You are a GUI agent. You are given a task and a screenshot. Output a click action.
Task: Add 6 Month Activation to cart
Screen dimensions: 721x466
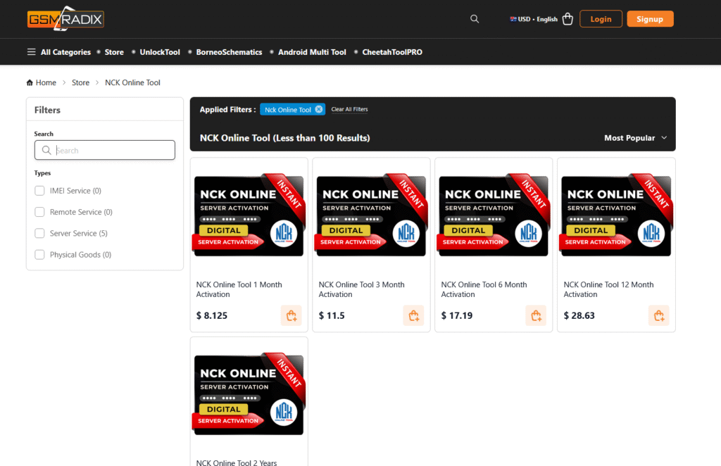(536, 315)
